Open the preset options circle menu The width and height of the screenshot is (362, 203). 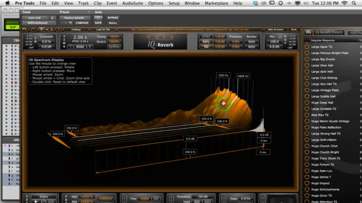click(x=89, y=12)
